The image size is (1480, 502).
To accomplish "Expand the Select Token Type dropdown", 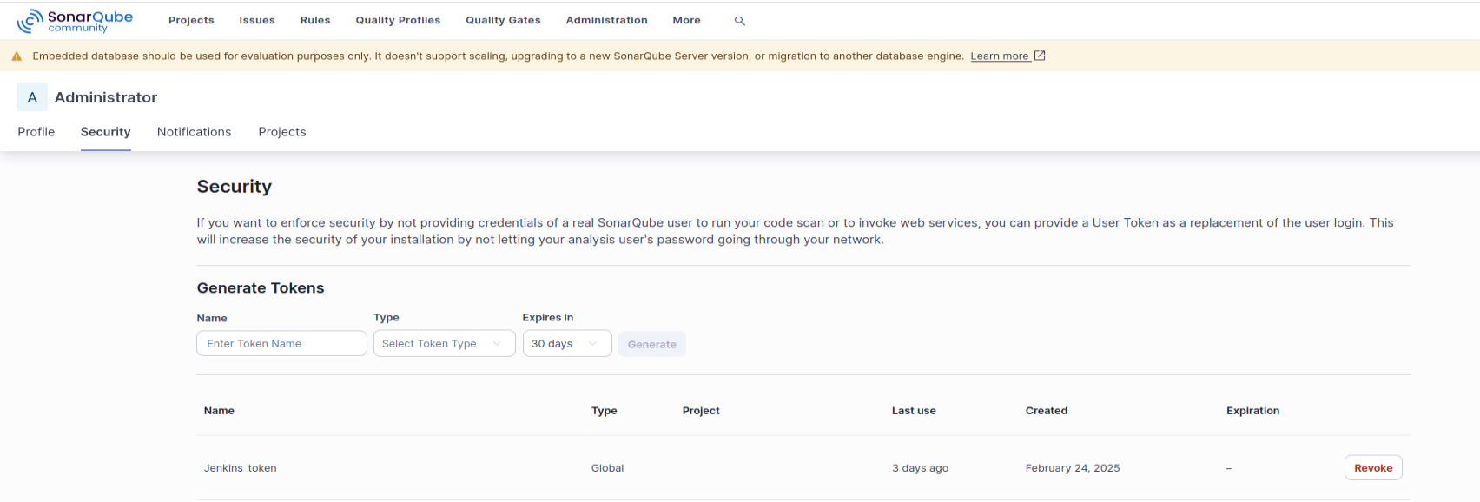I will [x=445, y=344].
